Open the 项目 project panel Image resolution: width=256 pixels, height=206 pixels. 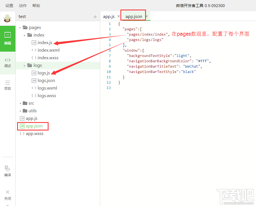point(8,85)
